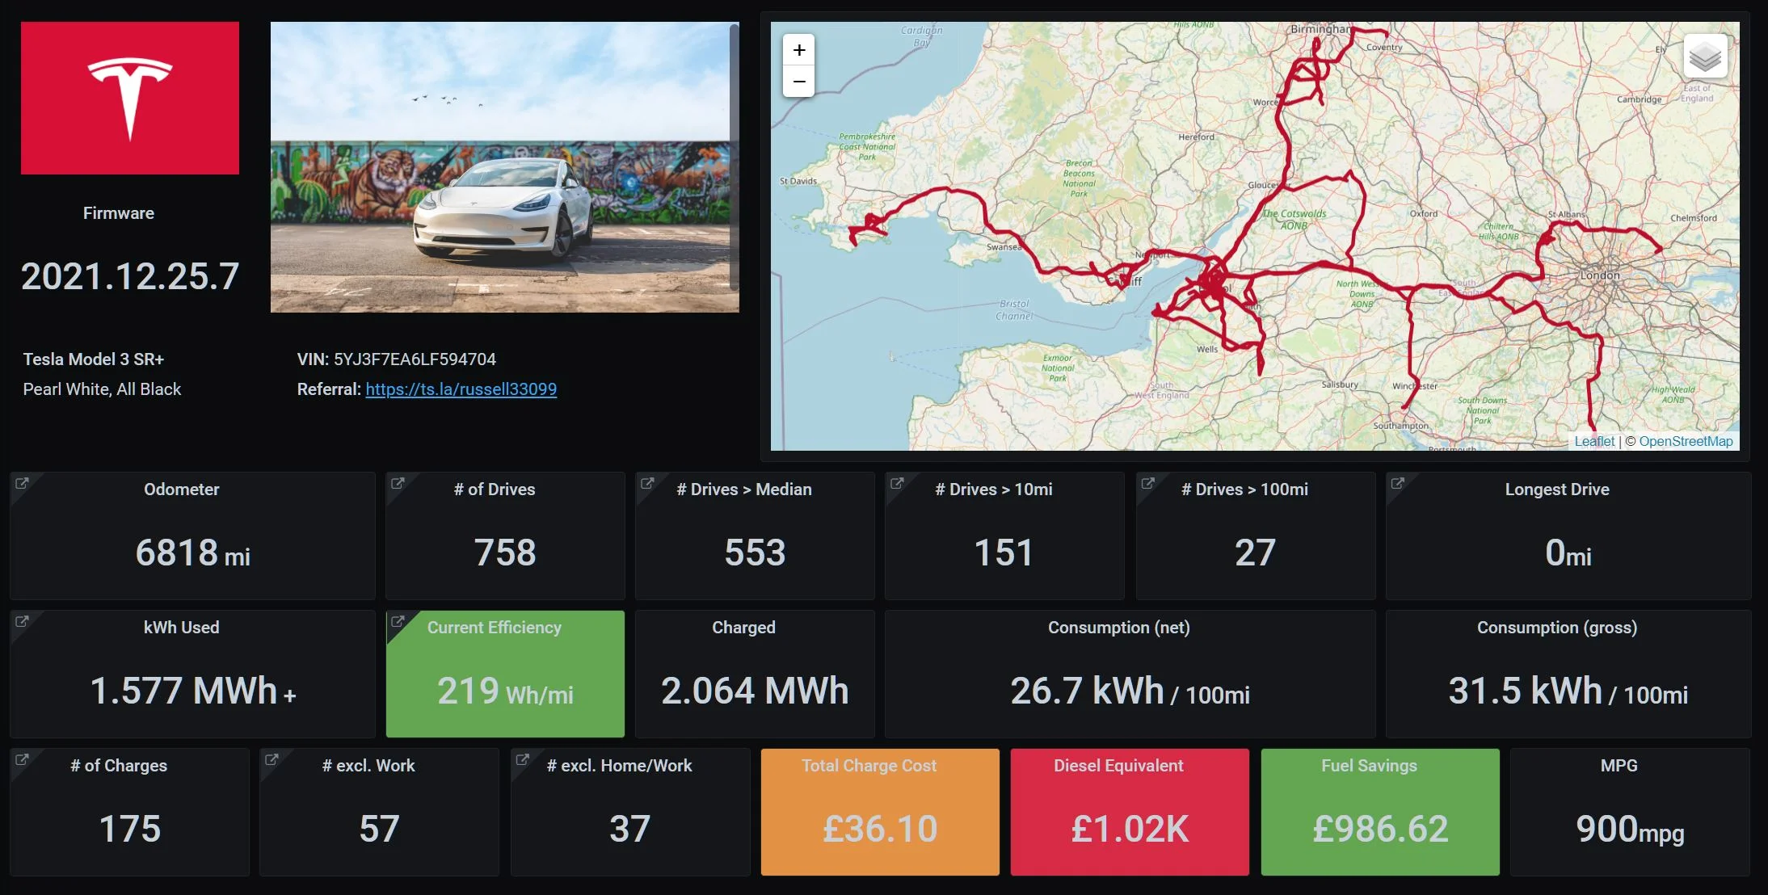Open the # excl. Home/Work link icon

coord(523,759)
